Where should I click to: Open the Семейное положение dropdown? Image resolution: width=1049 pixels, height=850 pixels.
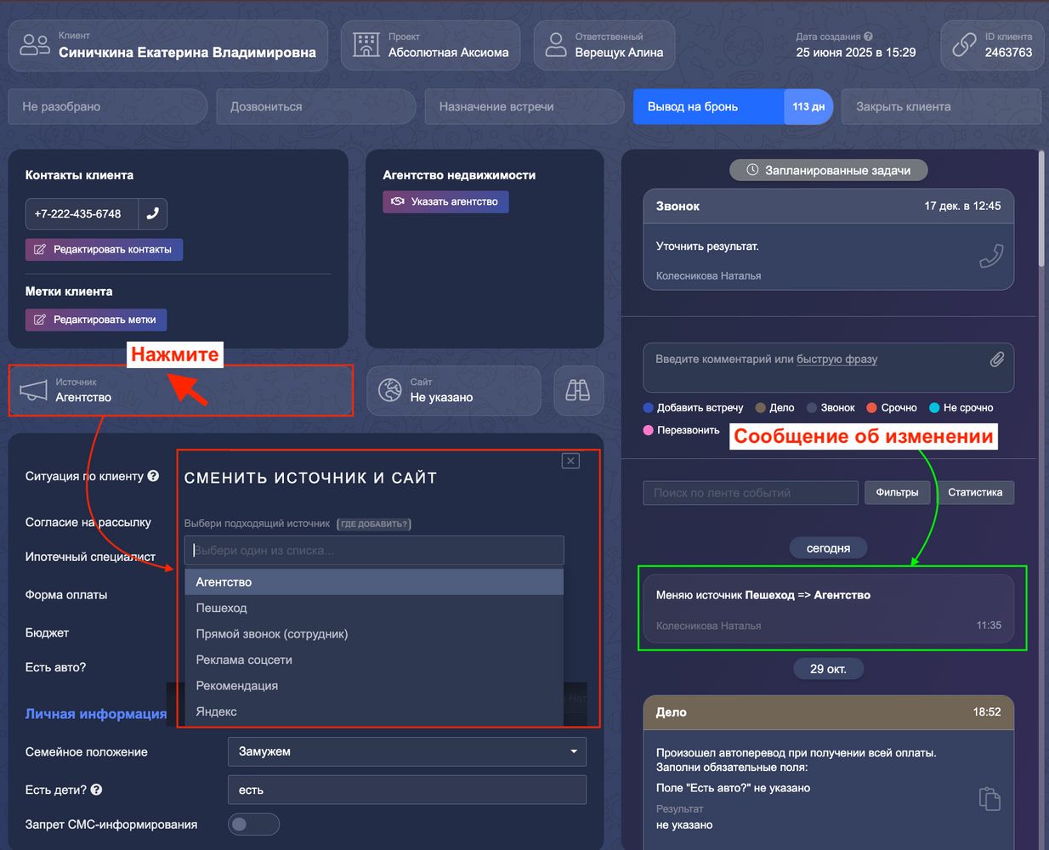[x=406, y=751]
